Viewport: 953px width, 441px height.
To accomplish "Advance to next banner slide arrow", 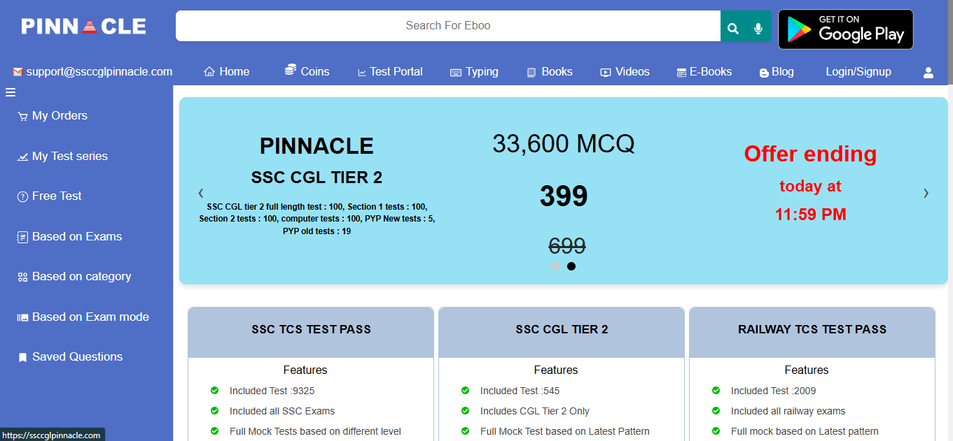I will point(926,193).
